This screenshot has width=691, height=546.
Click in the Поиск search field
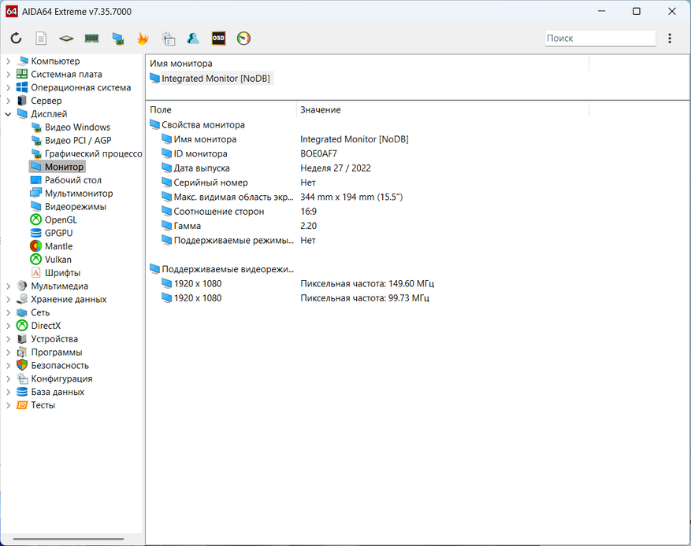coord(599,38)
